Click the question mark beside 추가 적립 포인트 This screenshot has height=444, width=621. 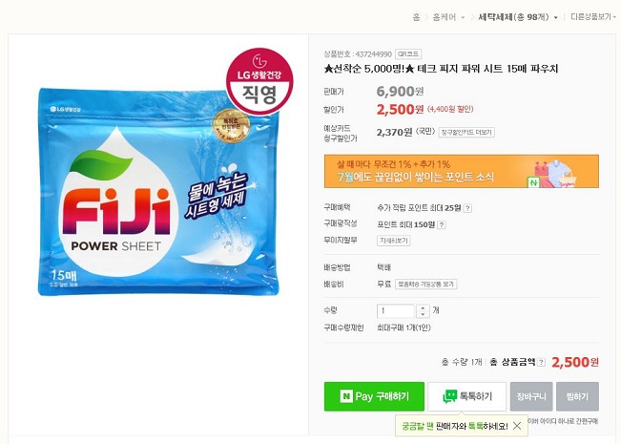467,208
